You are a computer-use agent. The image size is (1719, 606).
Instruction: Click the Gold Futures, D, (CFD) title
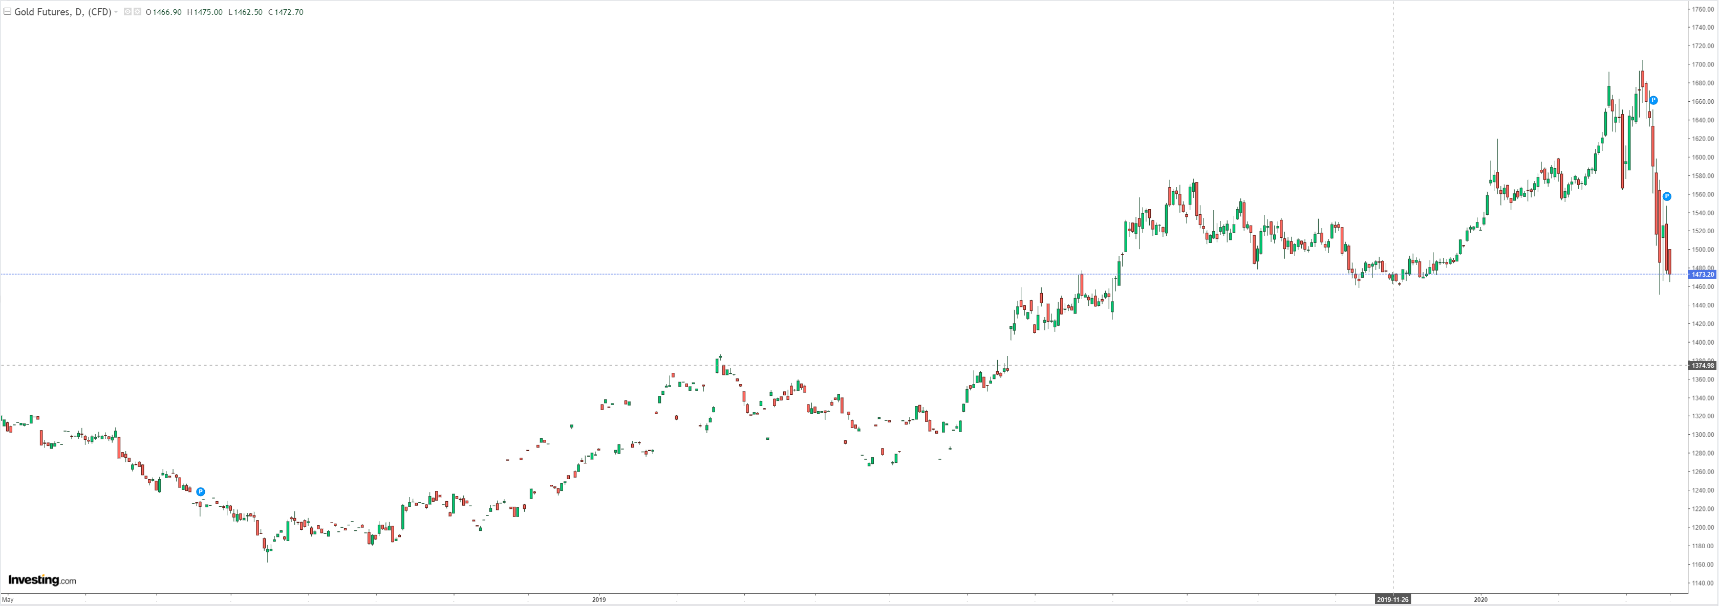click(x=63, y=12)
